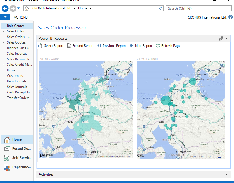
Task: Click the Power BI Reports part header
Action: click(x=53, y=39)
